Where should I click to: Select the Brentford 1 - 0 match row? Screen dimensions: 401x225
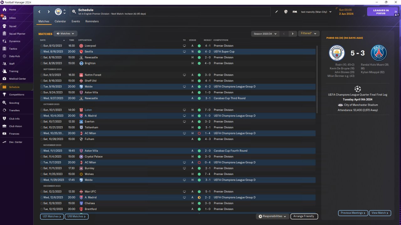pos(178,209)
